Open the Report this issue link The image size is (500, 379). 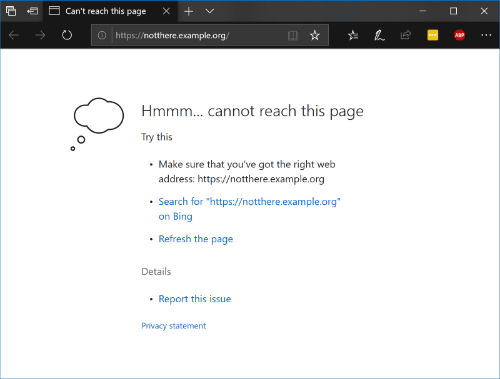click(194, 298)
